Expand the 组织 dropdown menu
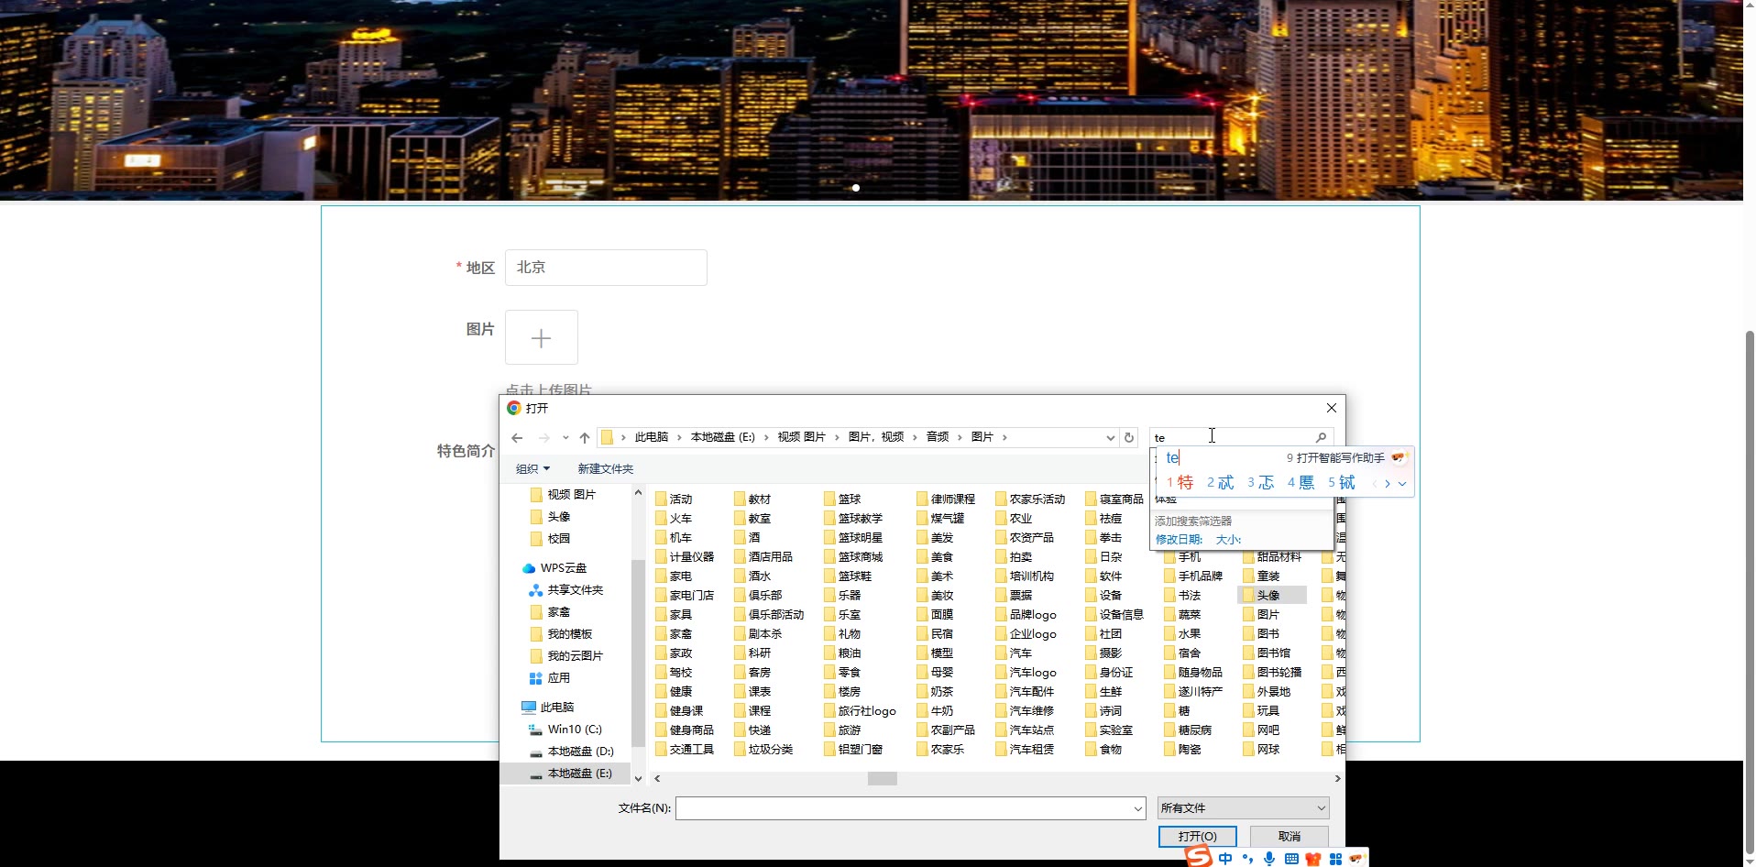The image size is (1756, 867). click(x=532, y=469)
